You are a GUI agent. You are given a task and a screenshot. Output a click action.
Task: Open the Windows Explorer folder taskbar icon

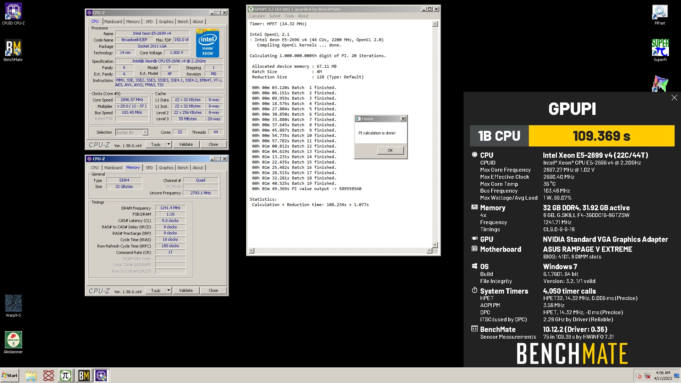tap(31, 376)
